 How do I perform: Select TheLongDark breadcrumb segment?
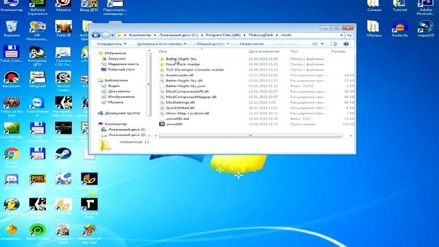[x=261, y=35]
